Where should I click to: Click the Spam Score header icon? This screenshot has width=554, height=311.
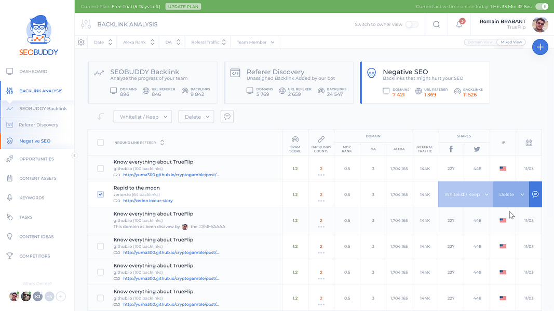[295, 139]
